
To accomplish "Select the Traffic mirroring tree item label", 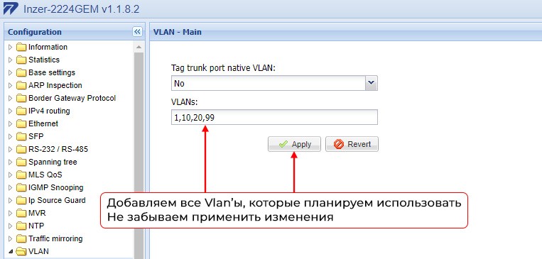I will [55, 238].
